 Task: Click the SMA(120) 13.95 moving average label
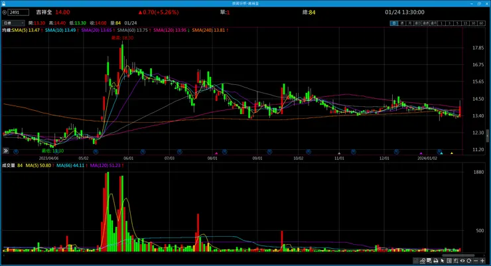170,30
